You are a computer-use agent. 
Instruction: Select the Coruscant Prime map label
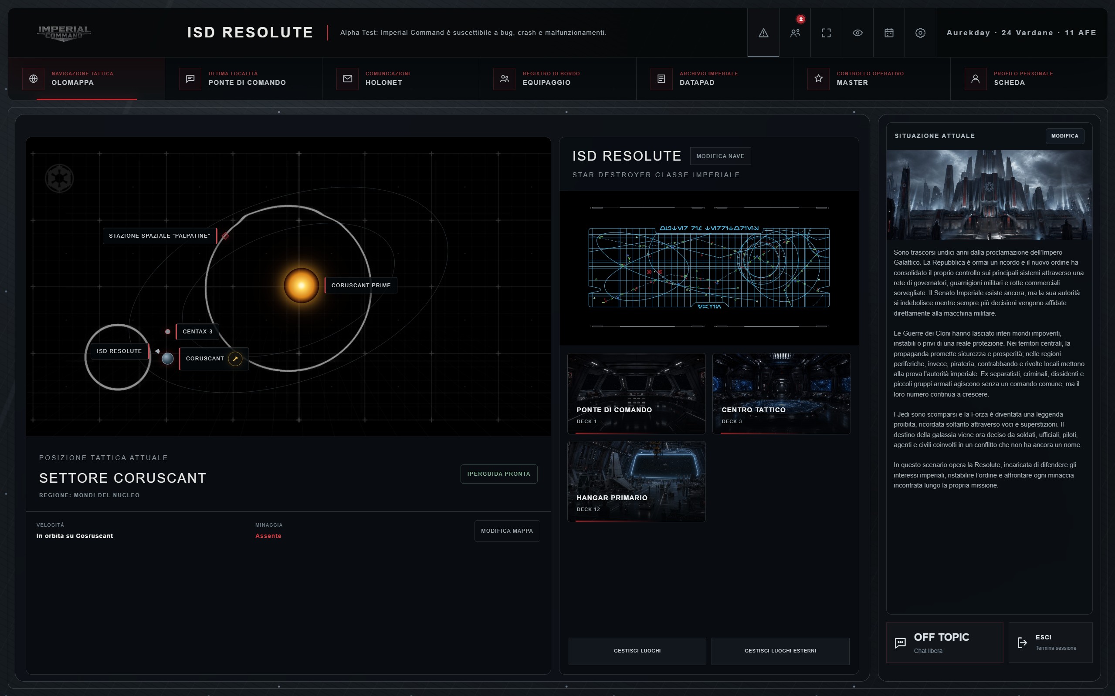(x=361, y=286)
